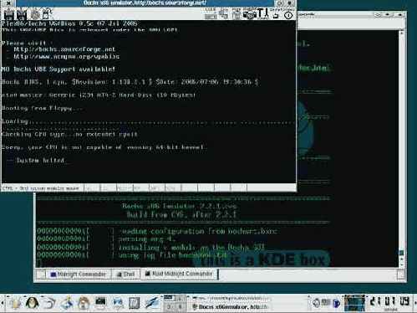The width and height of the screenshot is (417, 313).
Task: Click the Paste icon in Bochs toolbar
Action: 236,14
